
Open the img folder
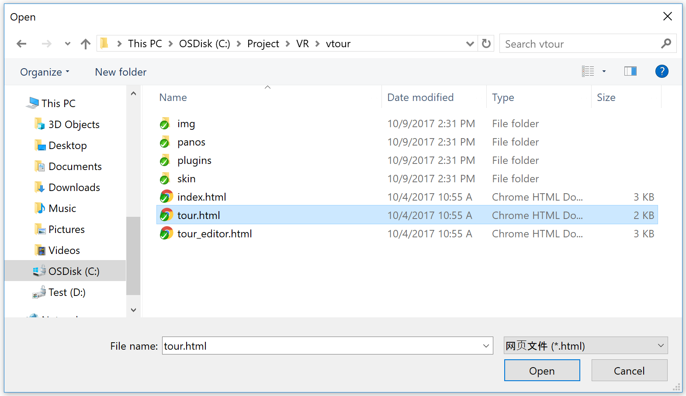click(186, 124)
